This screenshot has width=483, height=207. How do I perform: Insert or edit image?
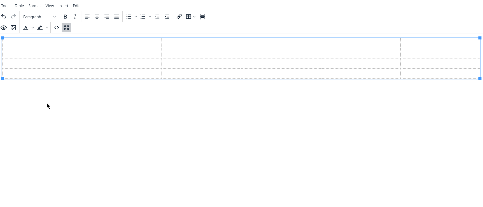pos(13,28)
